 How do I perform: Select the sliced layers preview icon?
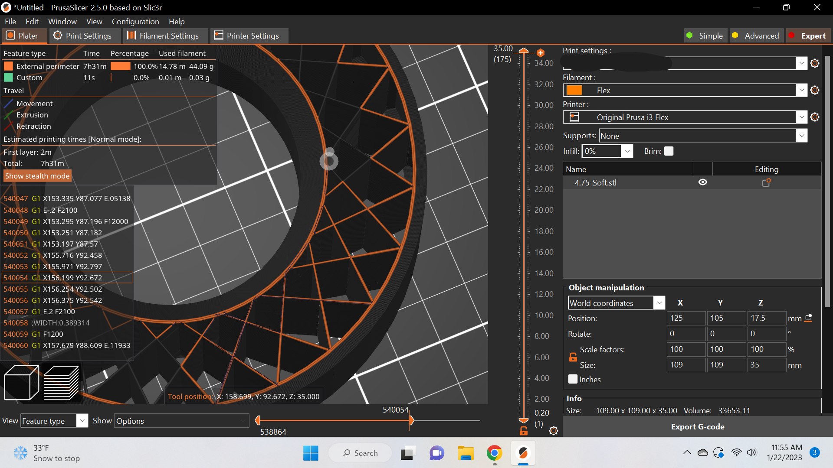[x=61, y=382]
